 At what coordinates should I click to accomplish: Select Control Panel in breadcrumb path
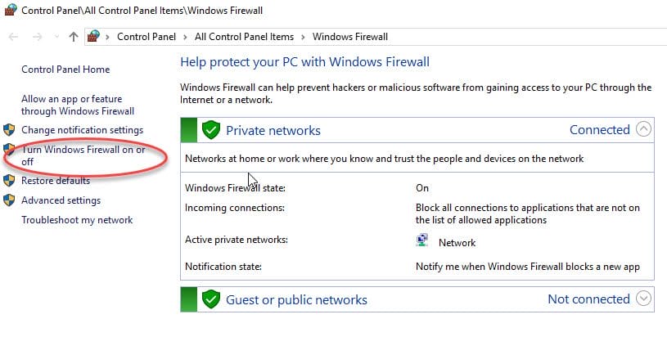coord(146,37)
